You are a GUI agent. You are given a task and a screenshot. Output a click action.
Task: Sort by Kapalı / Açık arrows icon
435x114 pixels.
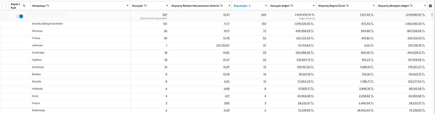(24, 6)
